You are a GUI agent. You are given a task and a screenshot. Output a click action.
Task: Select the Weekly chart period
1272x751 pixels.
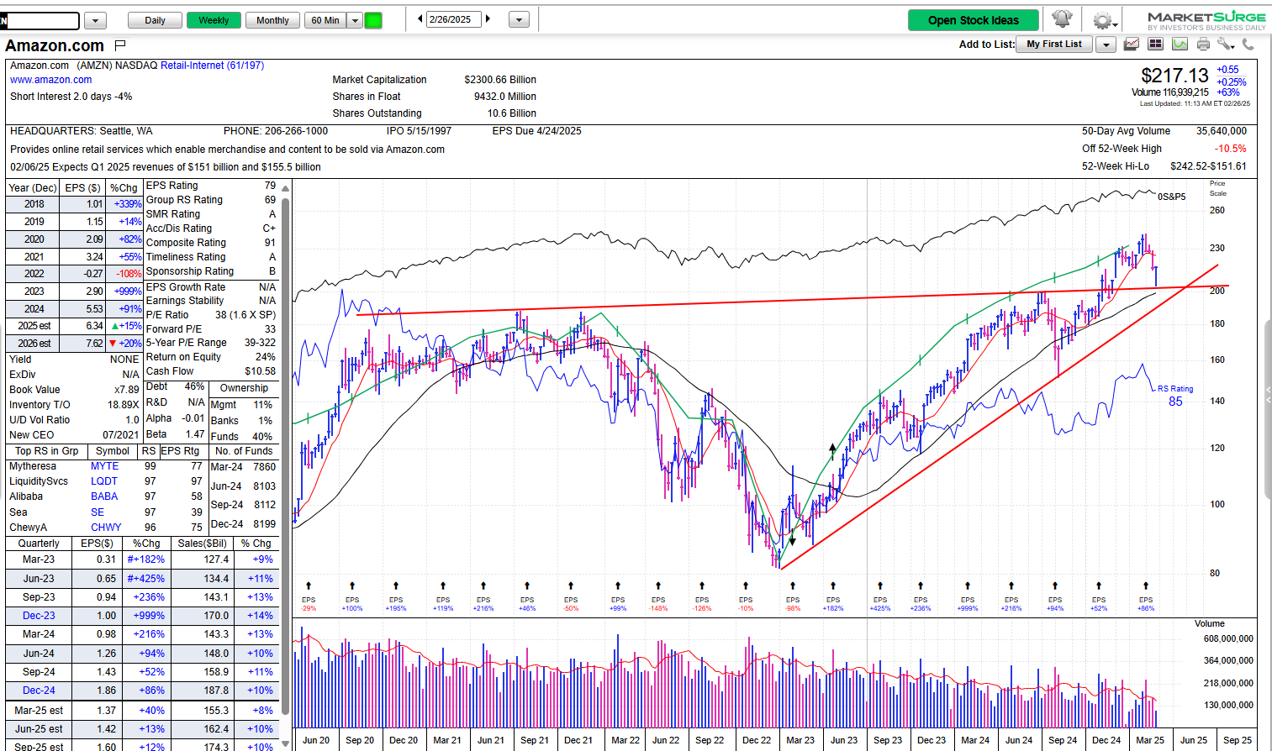click(x=214, y=20)
